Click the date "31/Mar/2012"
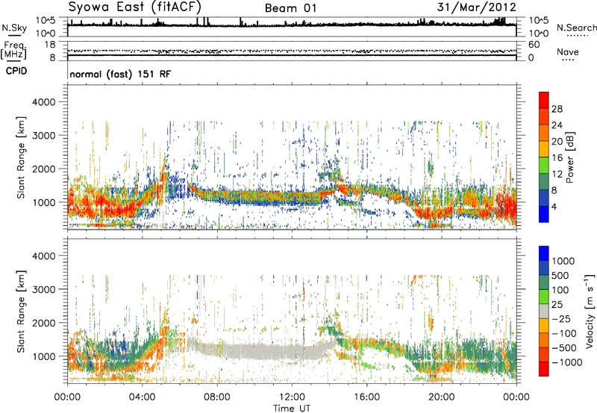The height and width of the screenshot is (413, 597). [477, 7]
